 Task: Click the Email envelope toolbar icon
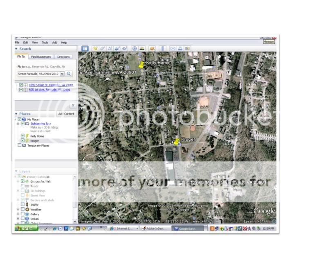172,48
